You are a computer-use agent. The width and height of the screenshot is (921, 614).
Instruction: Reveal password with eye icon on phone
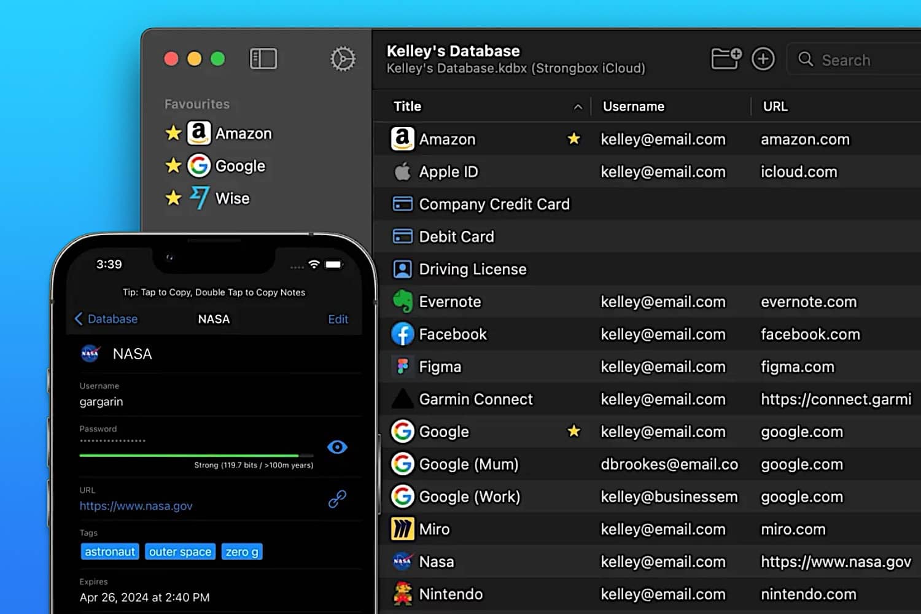[337, 447]
